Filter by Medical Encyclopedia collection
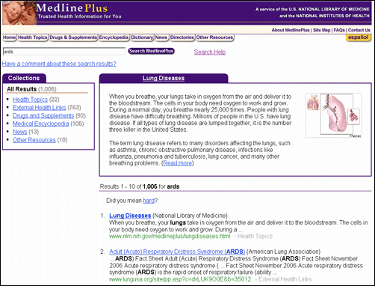 (x=41, y=124)
